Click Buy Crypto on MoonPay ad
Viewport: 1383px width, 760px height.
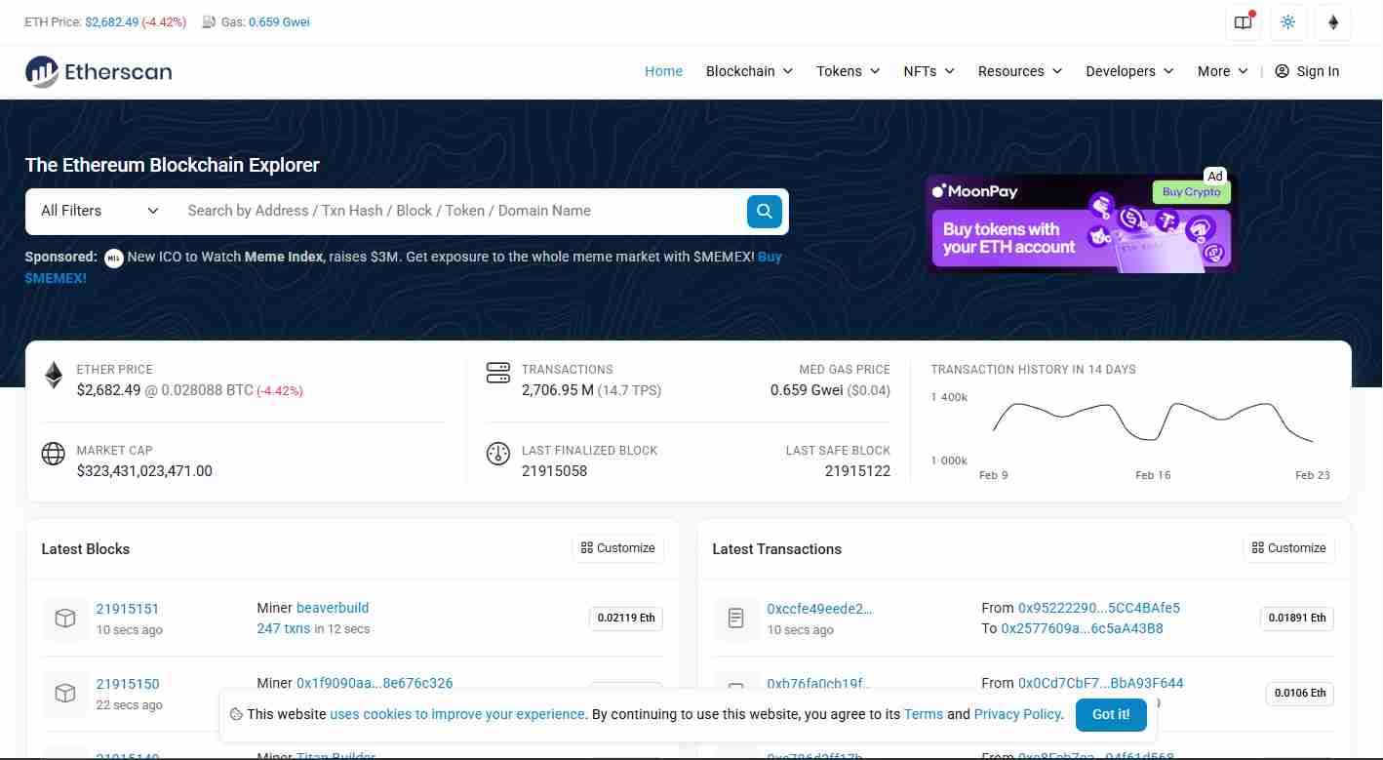1191,192
